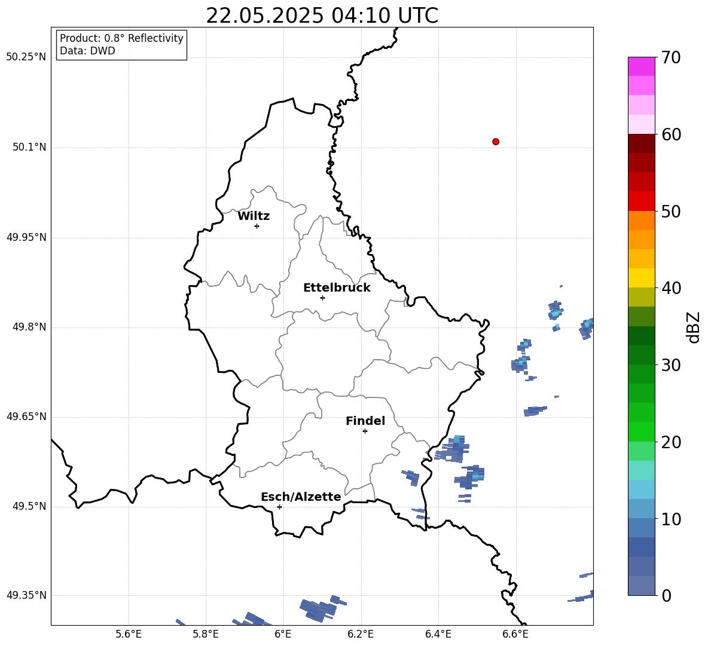Click the yellow band just above 40 dBZ
Viewport: 708px width, 646px height.
click(x=642, y=278)
